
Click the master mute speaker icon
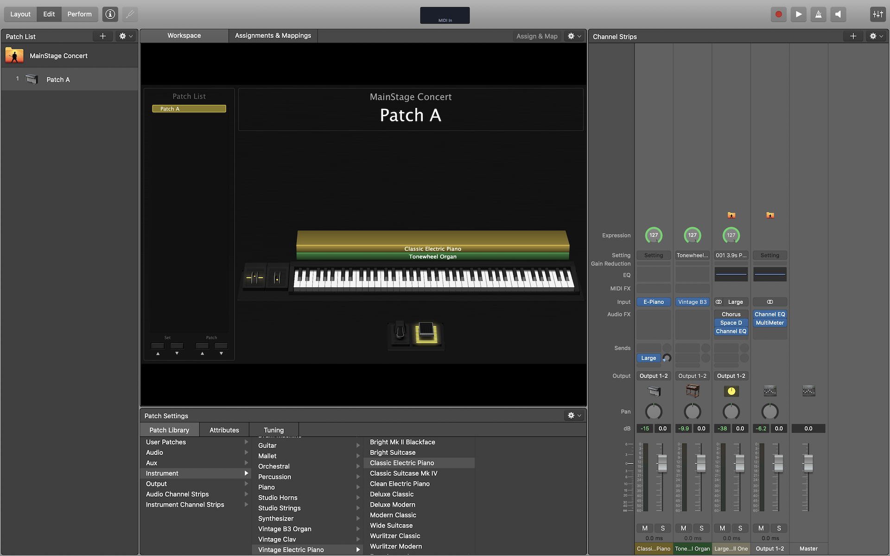(x=837, y=14)
